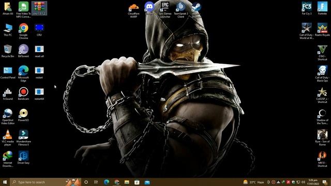The height and width of the screenshot is (186, 331).
Task: Open Discord desktop shortcut
Action: tap(149, 8)
